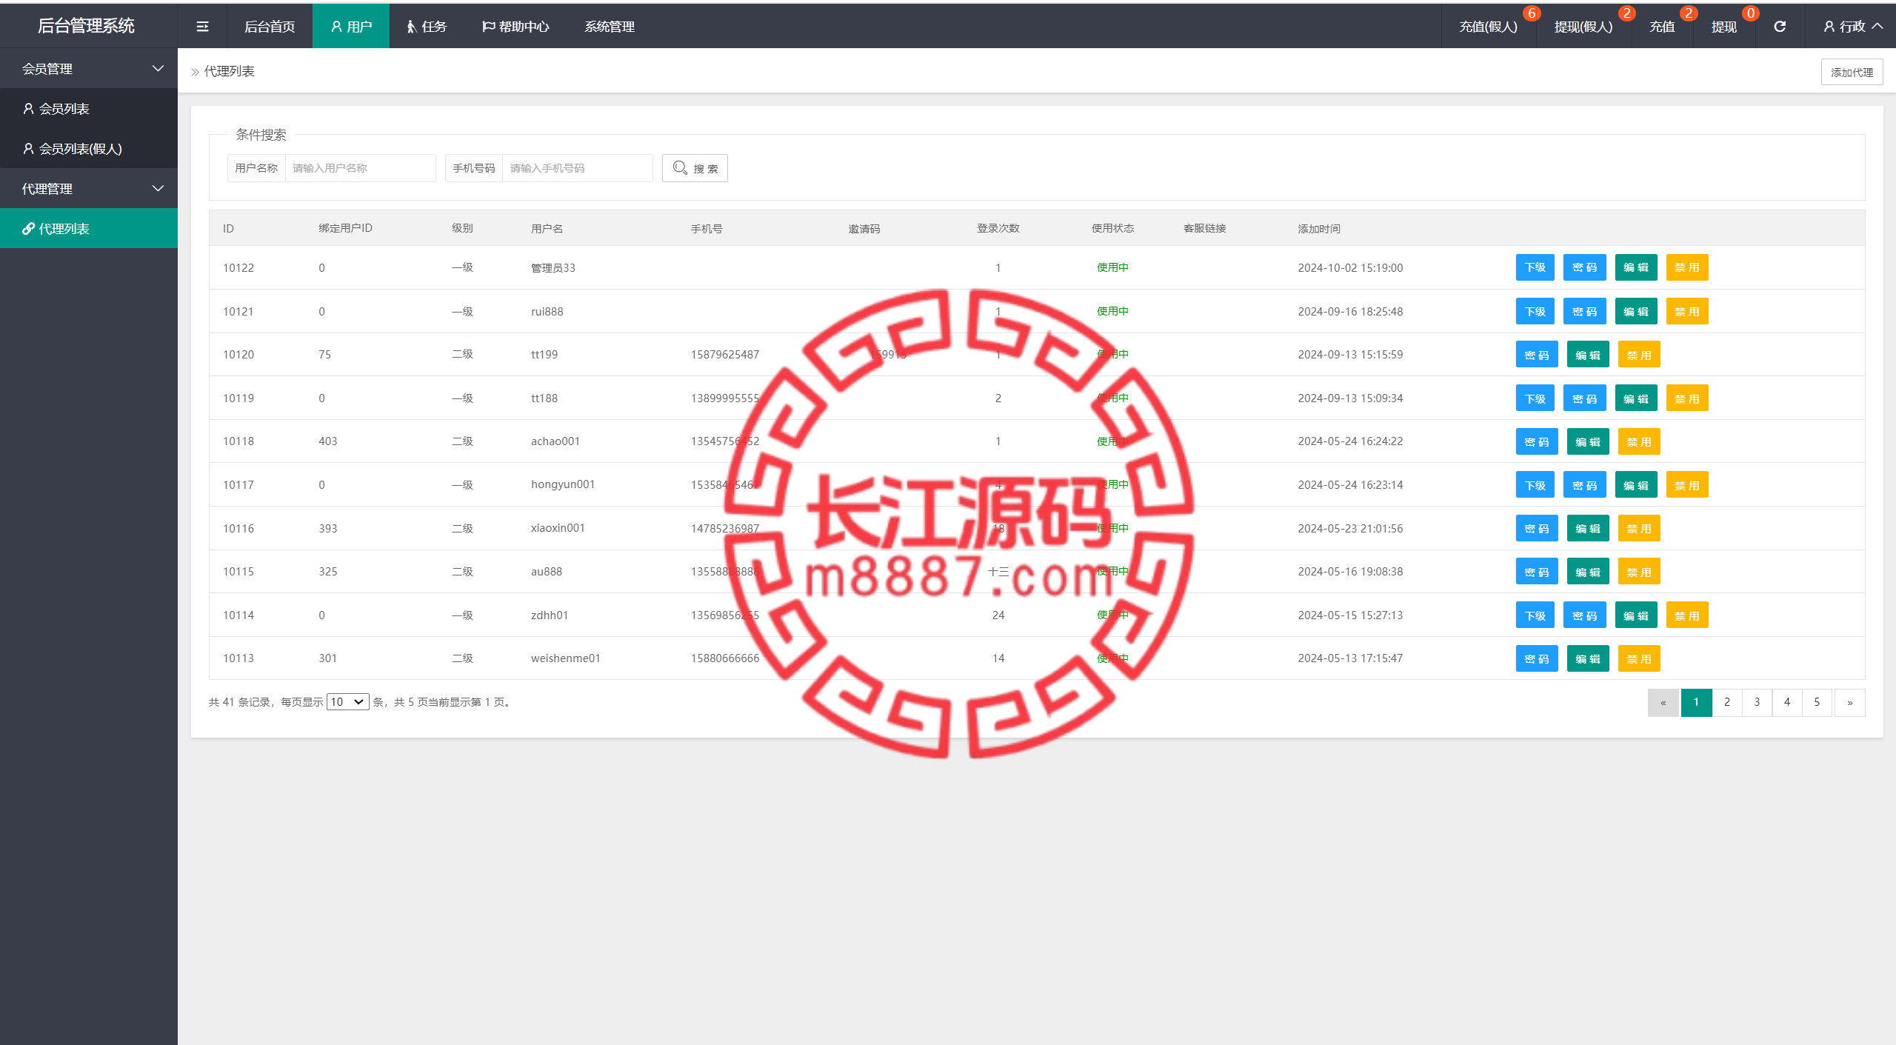Click 代理列表 breadcrumb title
Viewport: 1896px width, 1045px height.
click(x=230, y=71)
